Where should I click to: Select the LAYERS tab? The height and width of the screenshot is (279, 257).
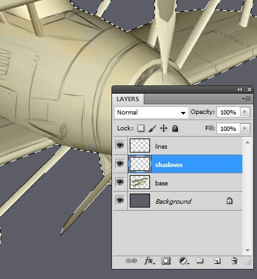pos(128,99)
